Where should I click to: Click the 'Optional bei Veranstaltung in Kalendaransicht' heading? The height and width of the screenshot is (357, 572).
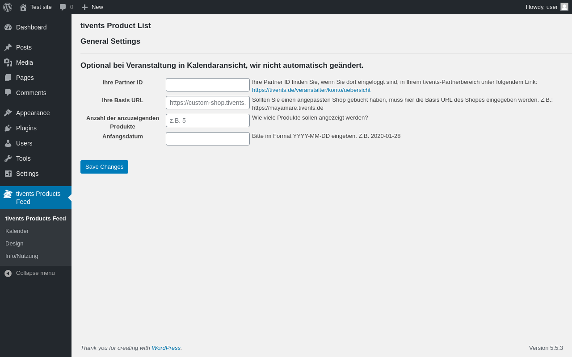tap(222, 66)
